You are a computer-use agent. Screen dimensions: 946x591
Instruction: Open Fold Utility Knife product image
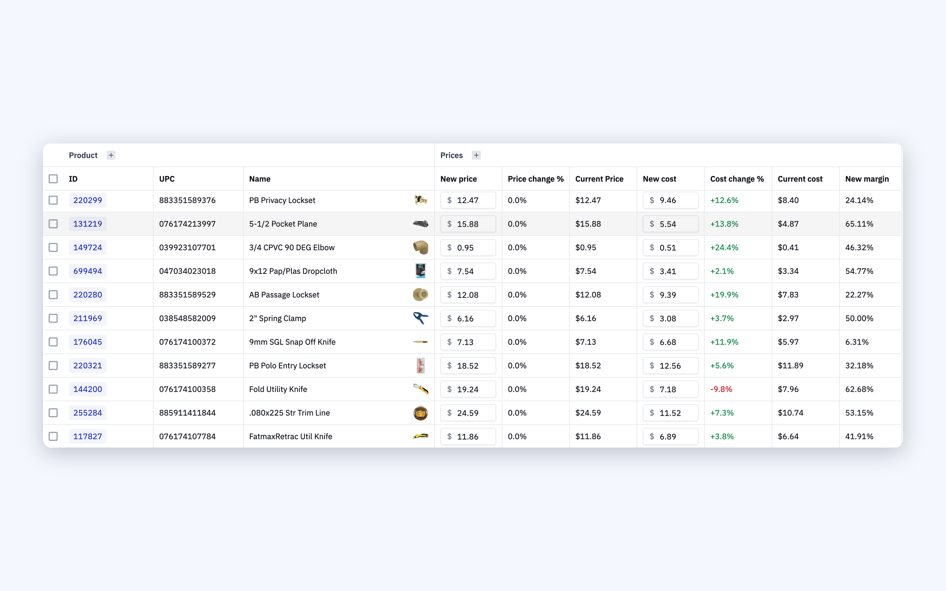pos(420,389)
